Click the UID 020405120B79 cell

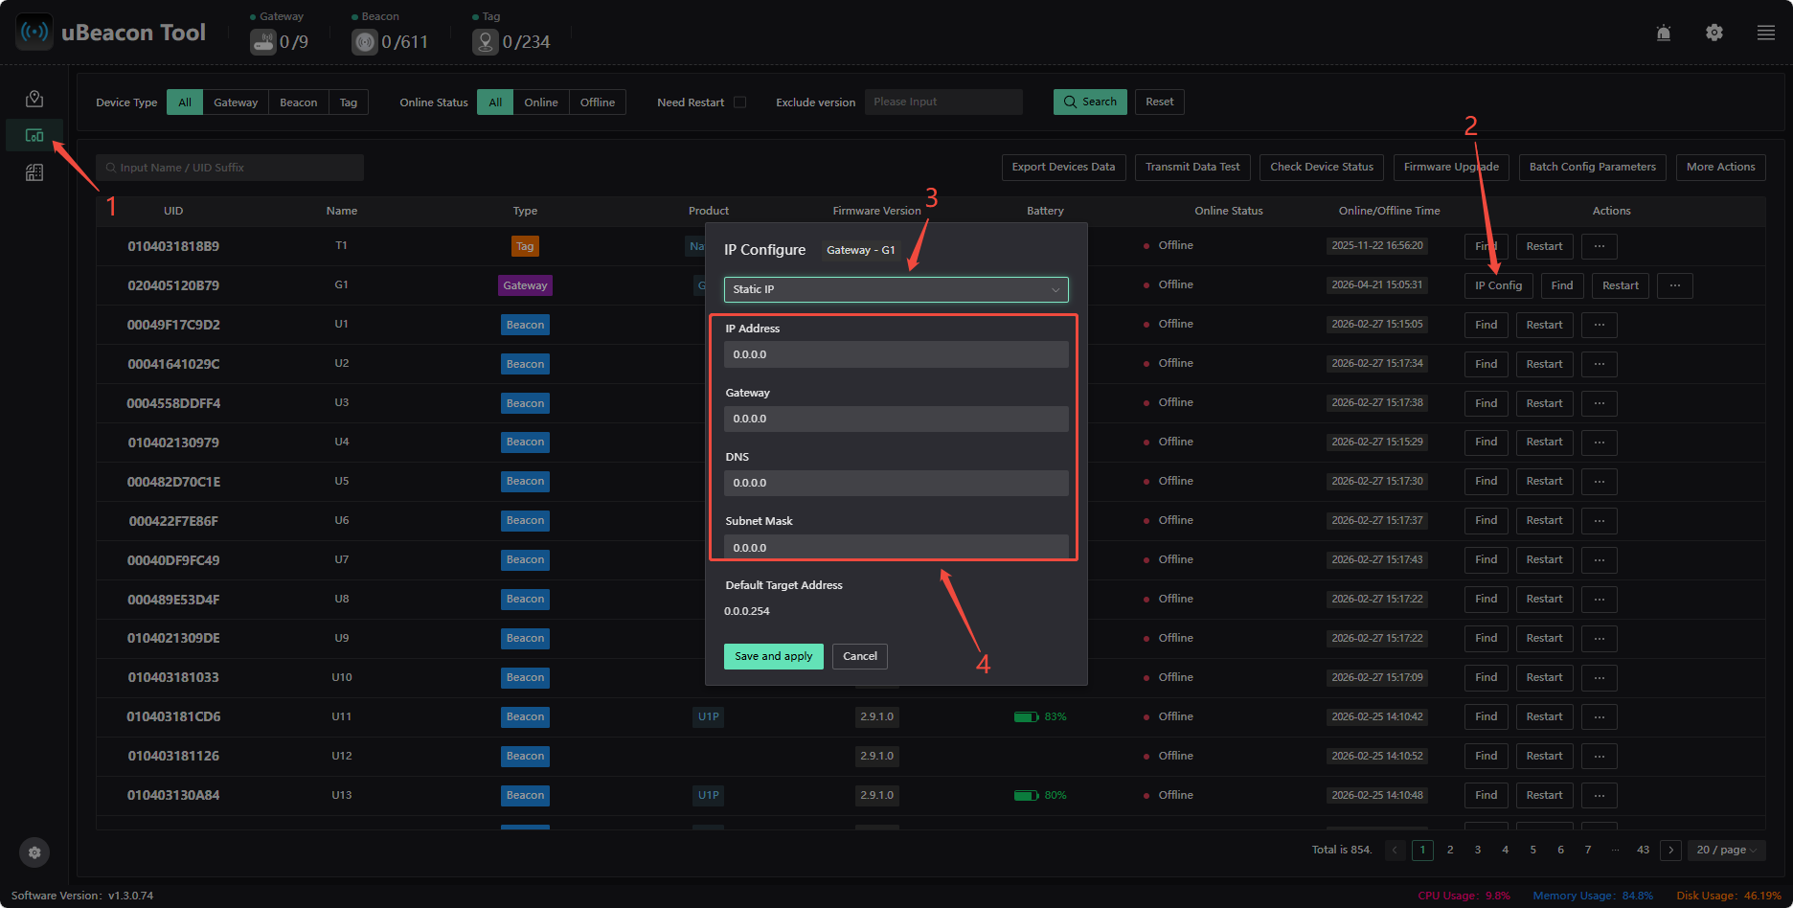(x=173, y=285)
